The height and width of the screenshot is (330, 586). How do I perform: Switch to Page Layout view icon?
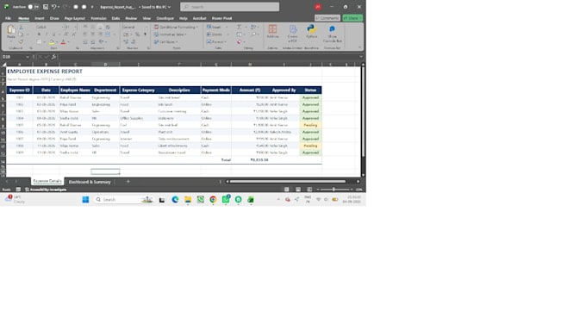[x=298, y=190]
